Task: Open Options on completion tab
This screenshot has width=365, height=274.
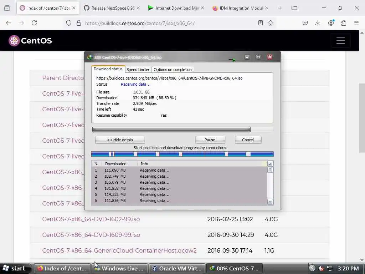Action: click(x=173, y=70)
